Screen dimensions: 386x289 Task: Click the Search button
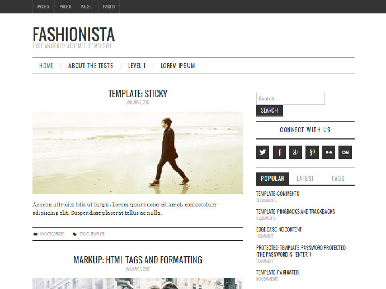click(x=269, y=110)
